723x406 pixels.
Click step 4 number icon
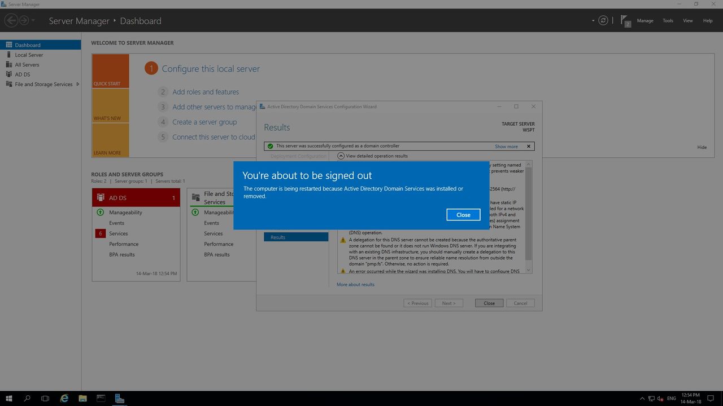click(163, 122)
